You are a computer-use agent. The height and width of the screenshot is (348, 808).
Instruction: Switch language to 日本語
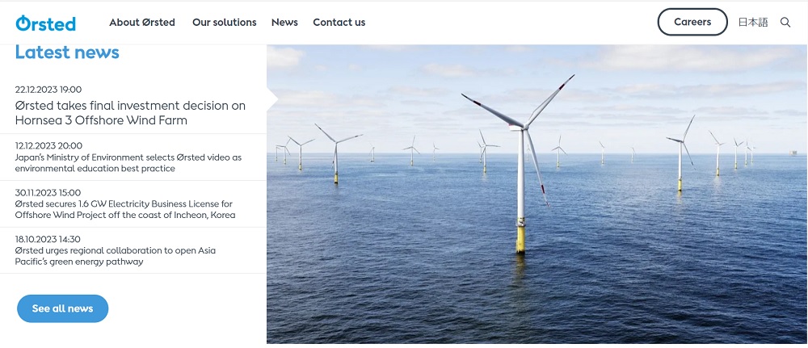point(753,23)
